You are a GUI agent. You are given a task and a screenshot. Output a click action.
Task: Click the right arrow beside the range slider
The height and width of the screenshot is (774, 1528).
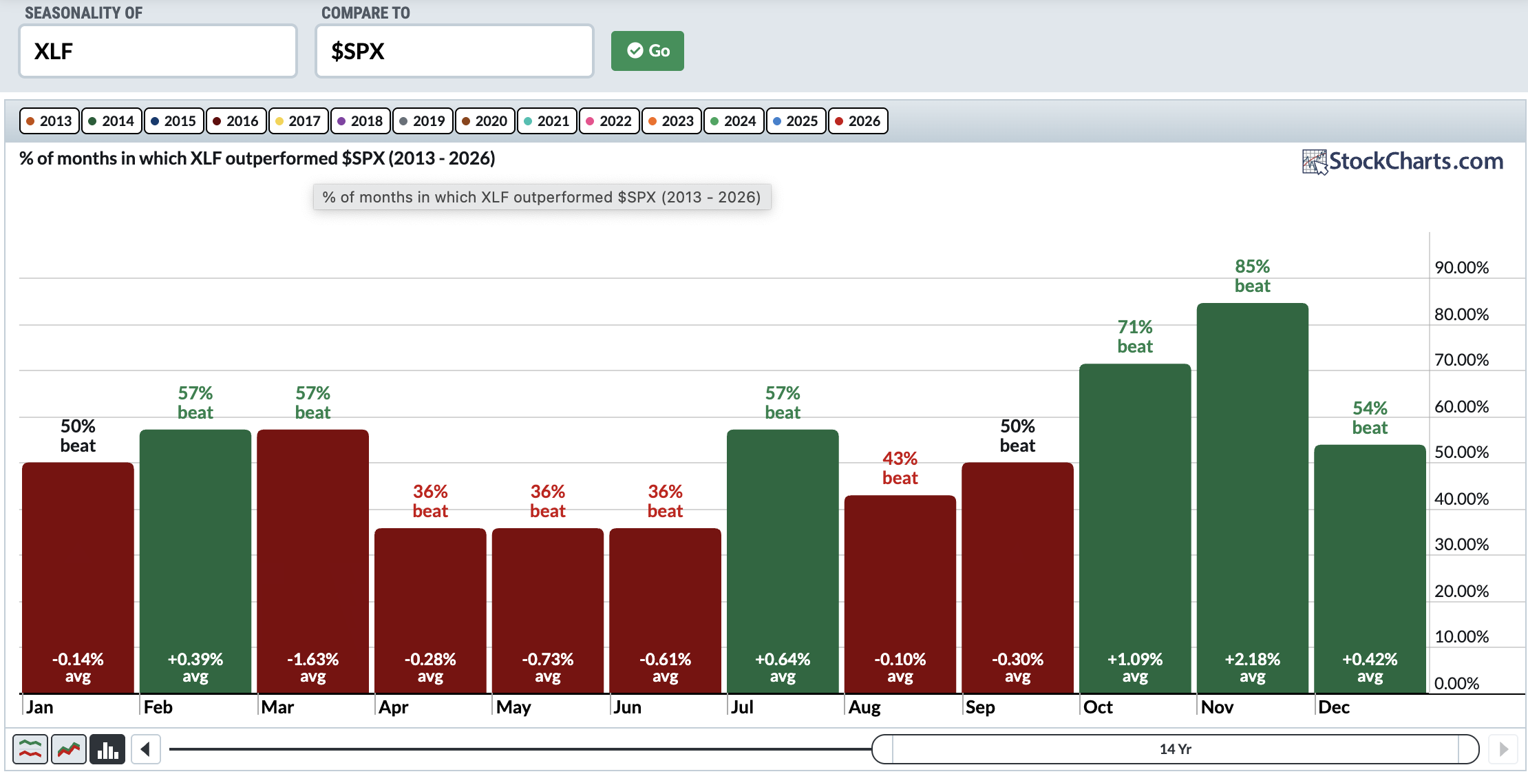(1503, 749)
